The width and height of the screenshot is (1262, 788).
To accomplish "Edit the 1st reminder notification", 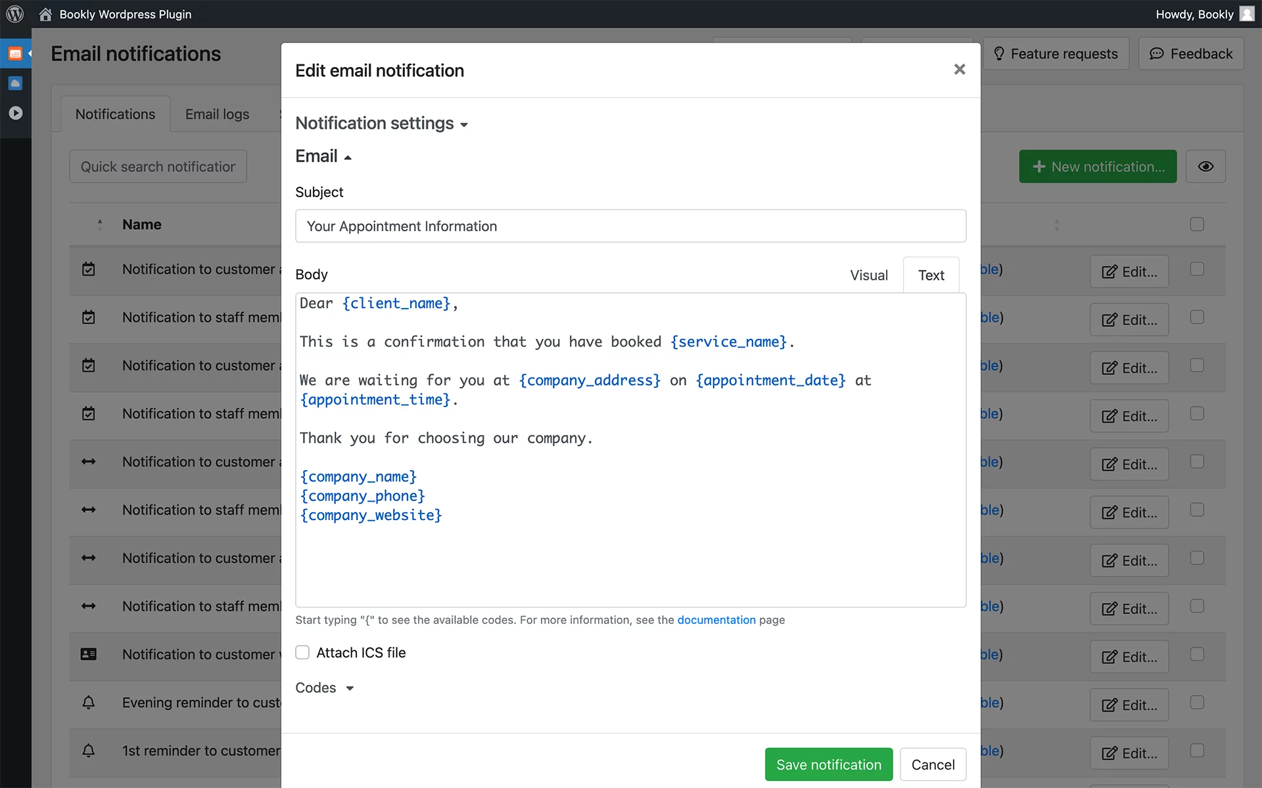I will [x=1129, y=753].
